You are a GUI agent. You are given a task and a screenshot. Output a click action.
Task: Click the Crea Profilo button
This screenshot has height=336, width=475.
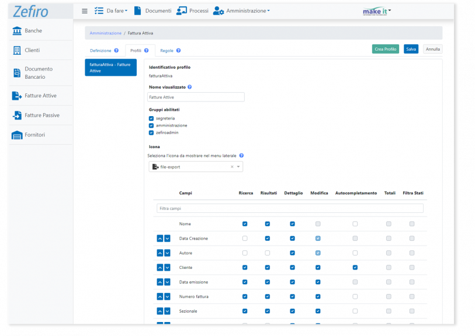point(386,49)
